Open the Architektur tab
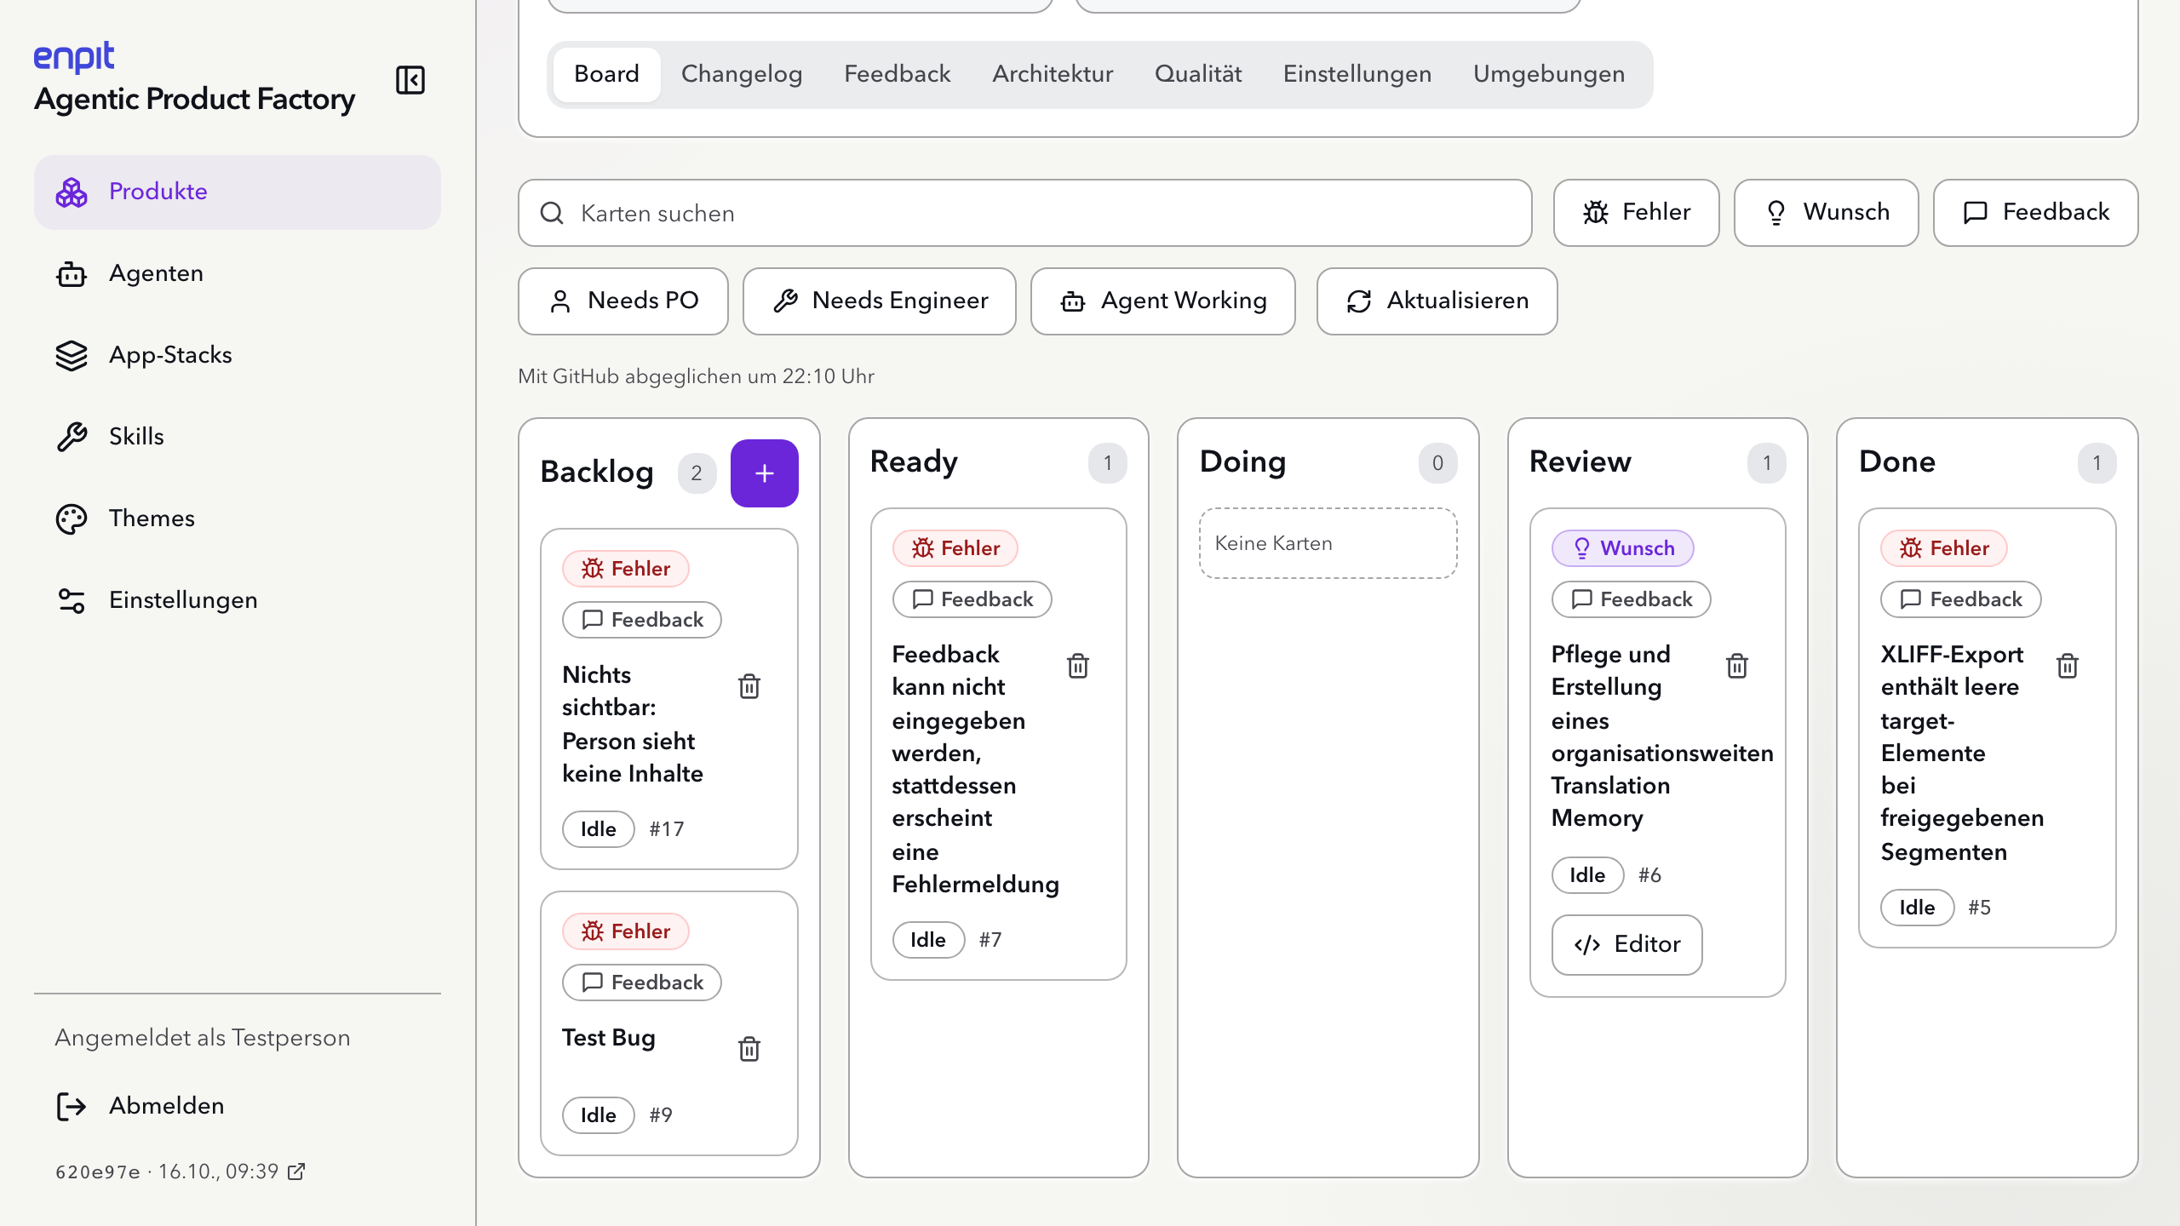 1053,74
